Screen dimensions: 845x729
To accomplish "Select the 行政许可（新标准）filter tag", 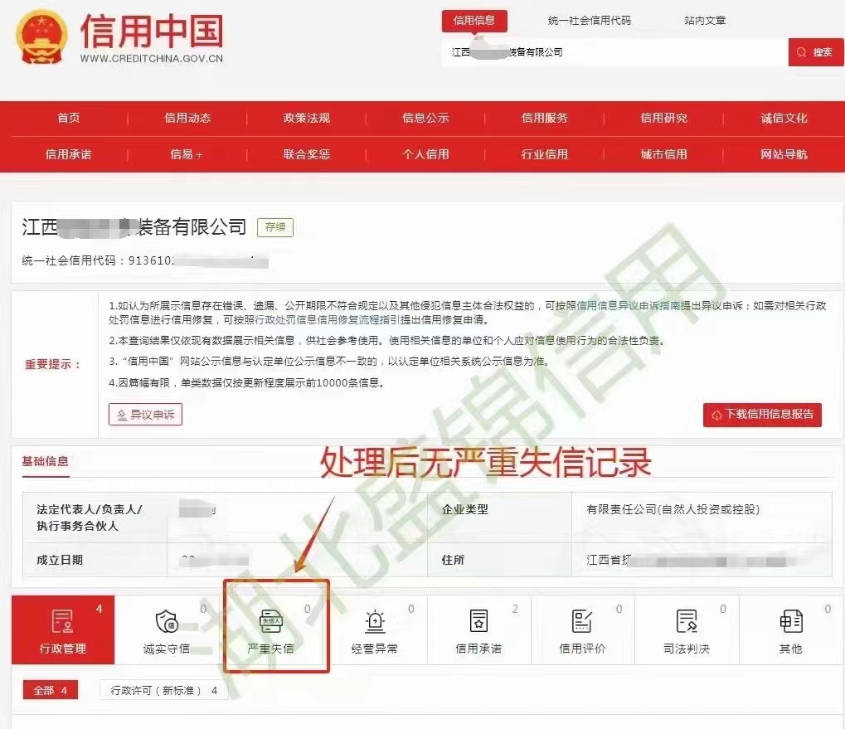I will pos(163,690).
